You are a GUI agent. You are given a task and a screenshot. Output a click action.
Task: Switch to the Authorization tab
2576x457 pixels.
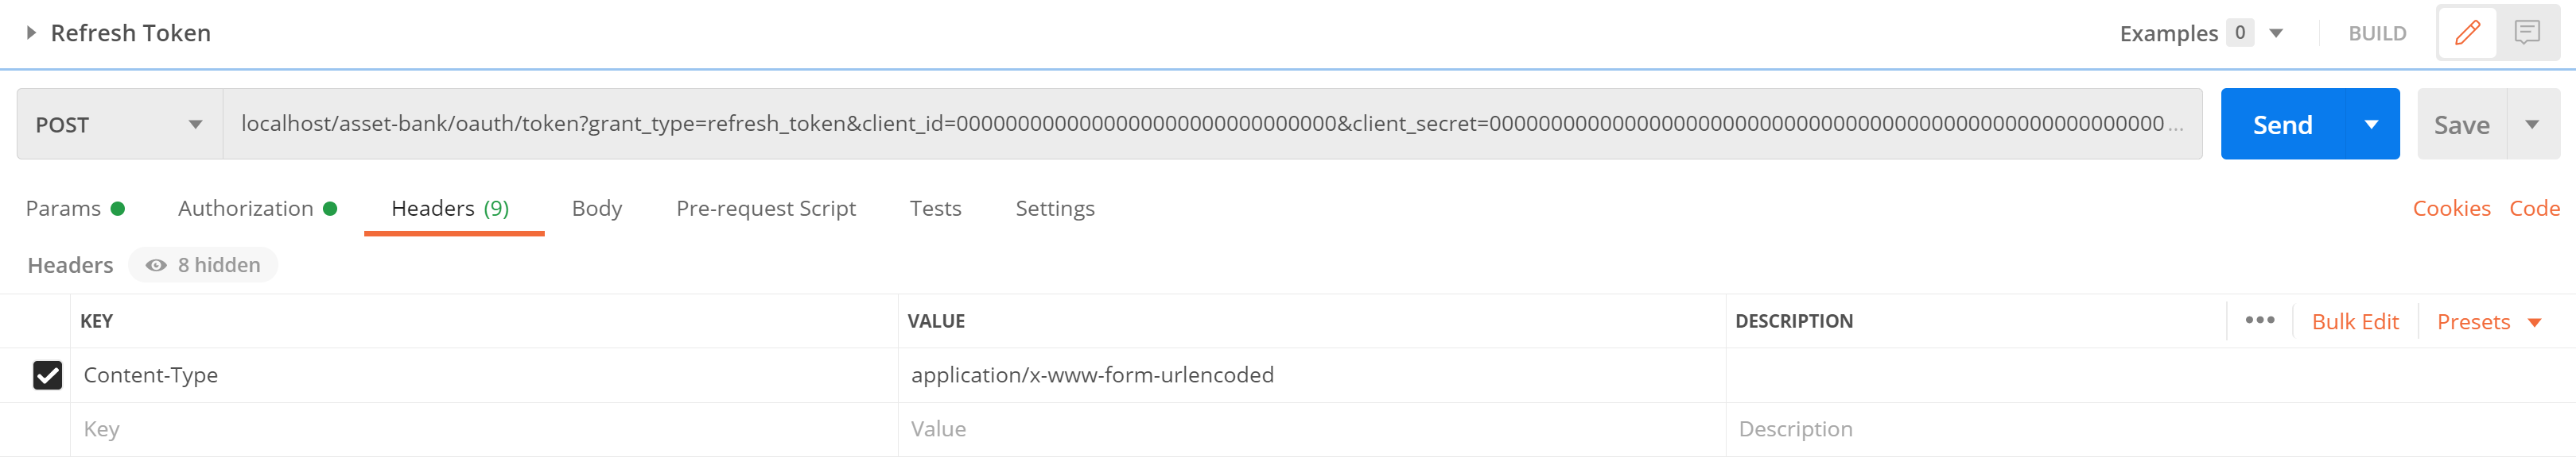point(257,209)
